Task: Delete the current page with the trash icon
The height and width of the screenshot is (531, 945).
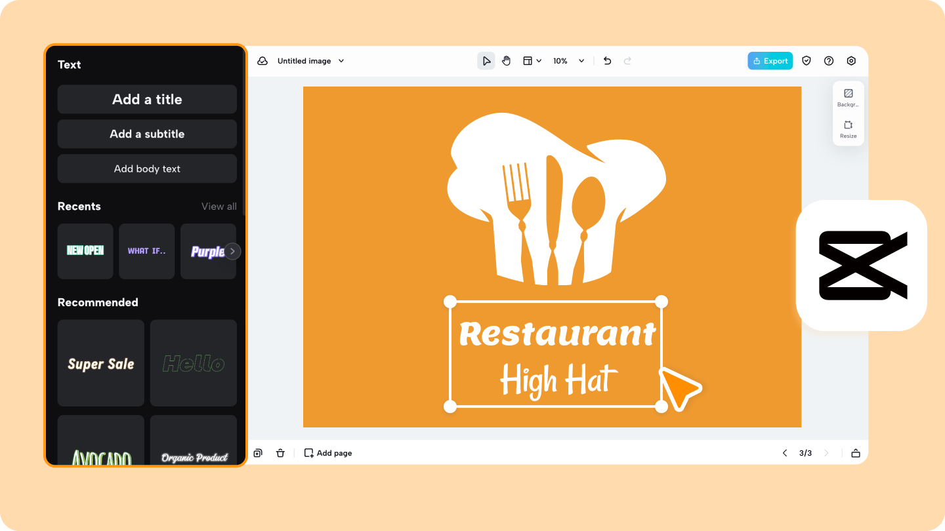Action: 280,452
